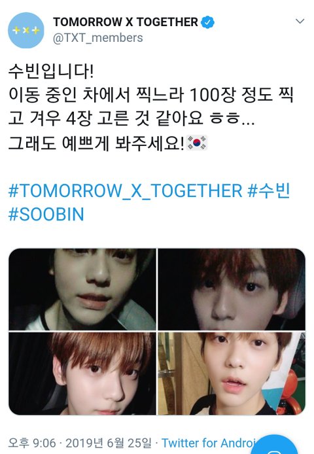Screen dimensions: 314x454
Task: Open the TOMORROW X TOGETHER display name
Action: pyautogui.click(x=126, y=22)
